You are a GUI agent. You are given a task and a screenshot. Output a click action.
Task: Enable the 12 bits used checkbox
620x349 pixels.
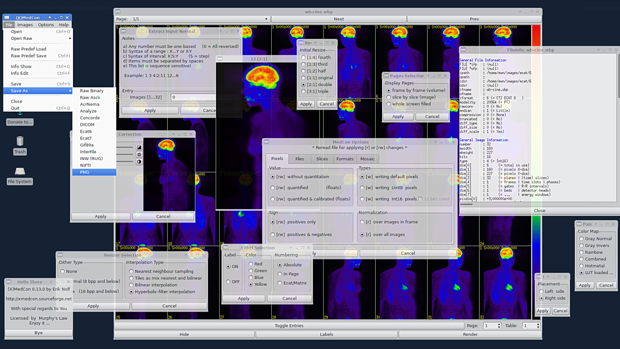pyautogui.click(x=420, y=199)
